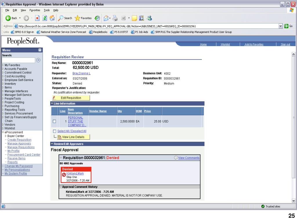Image resolution: width=297 pixels, height=223 pixels.
Task: Click the Edit Requisition button
Action: tap(71, 98)
